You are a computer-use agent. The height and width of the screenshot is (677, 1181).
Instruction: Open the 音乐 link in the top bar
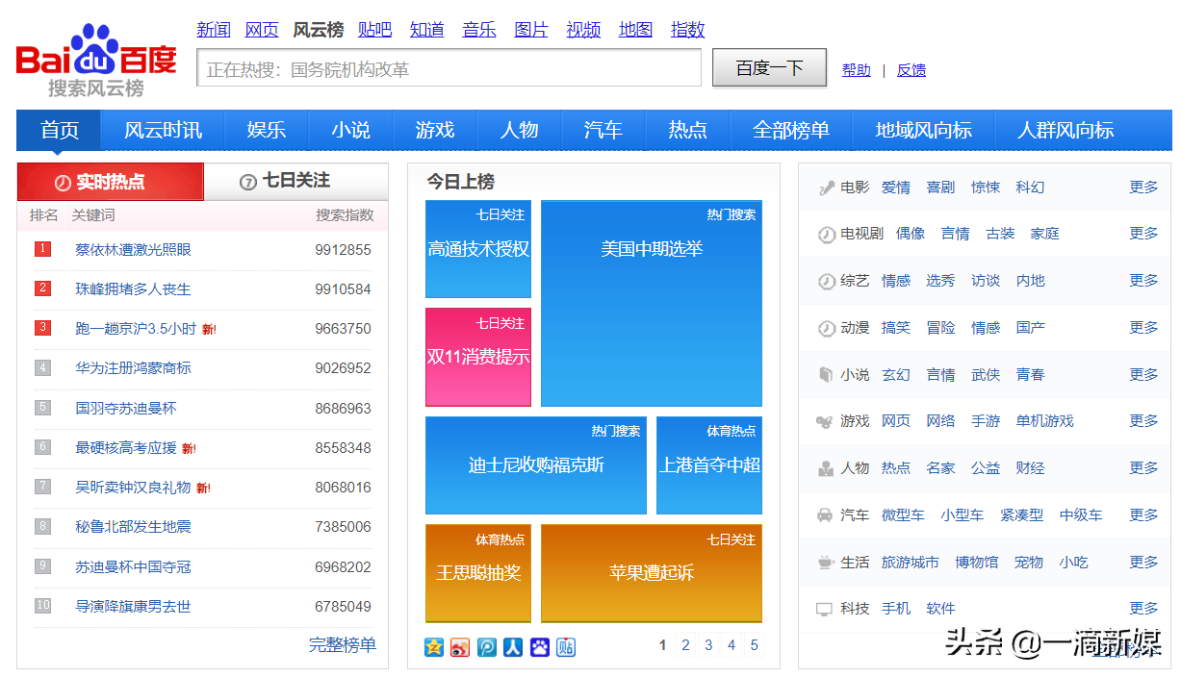[478, 30]
